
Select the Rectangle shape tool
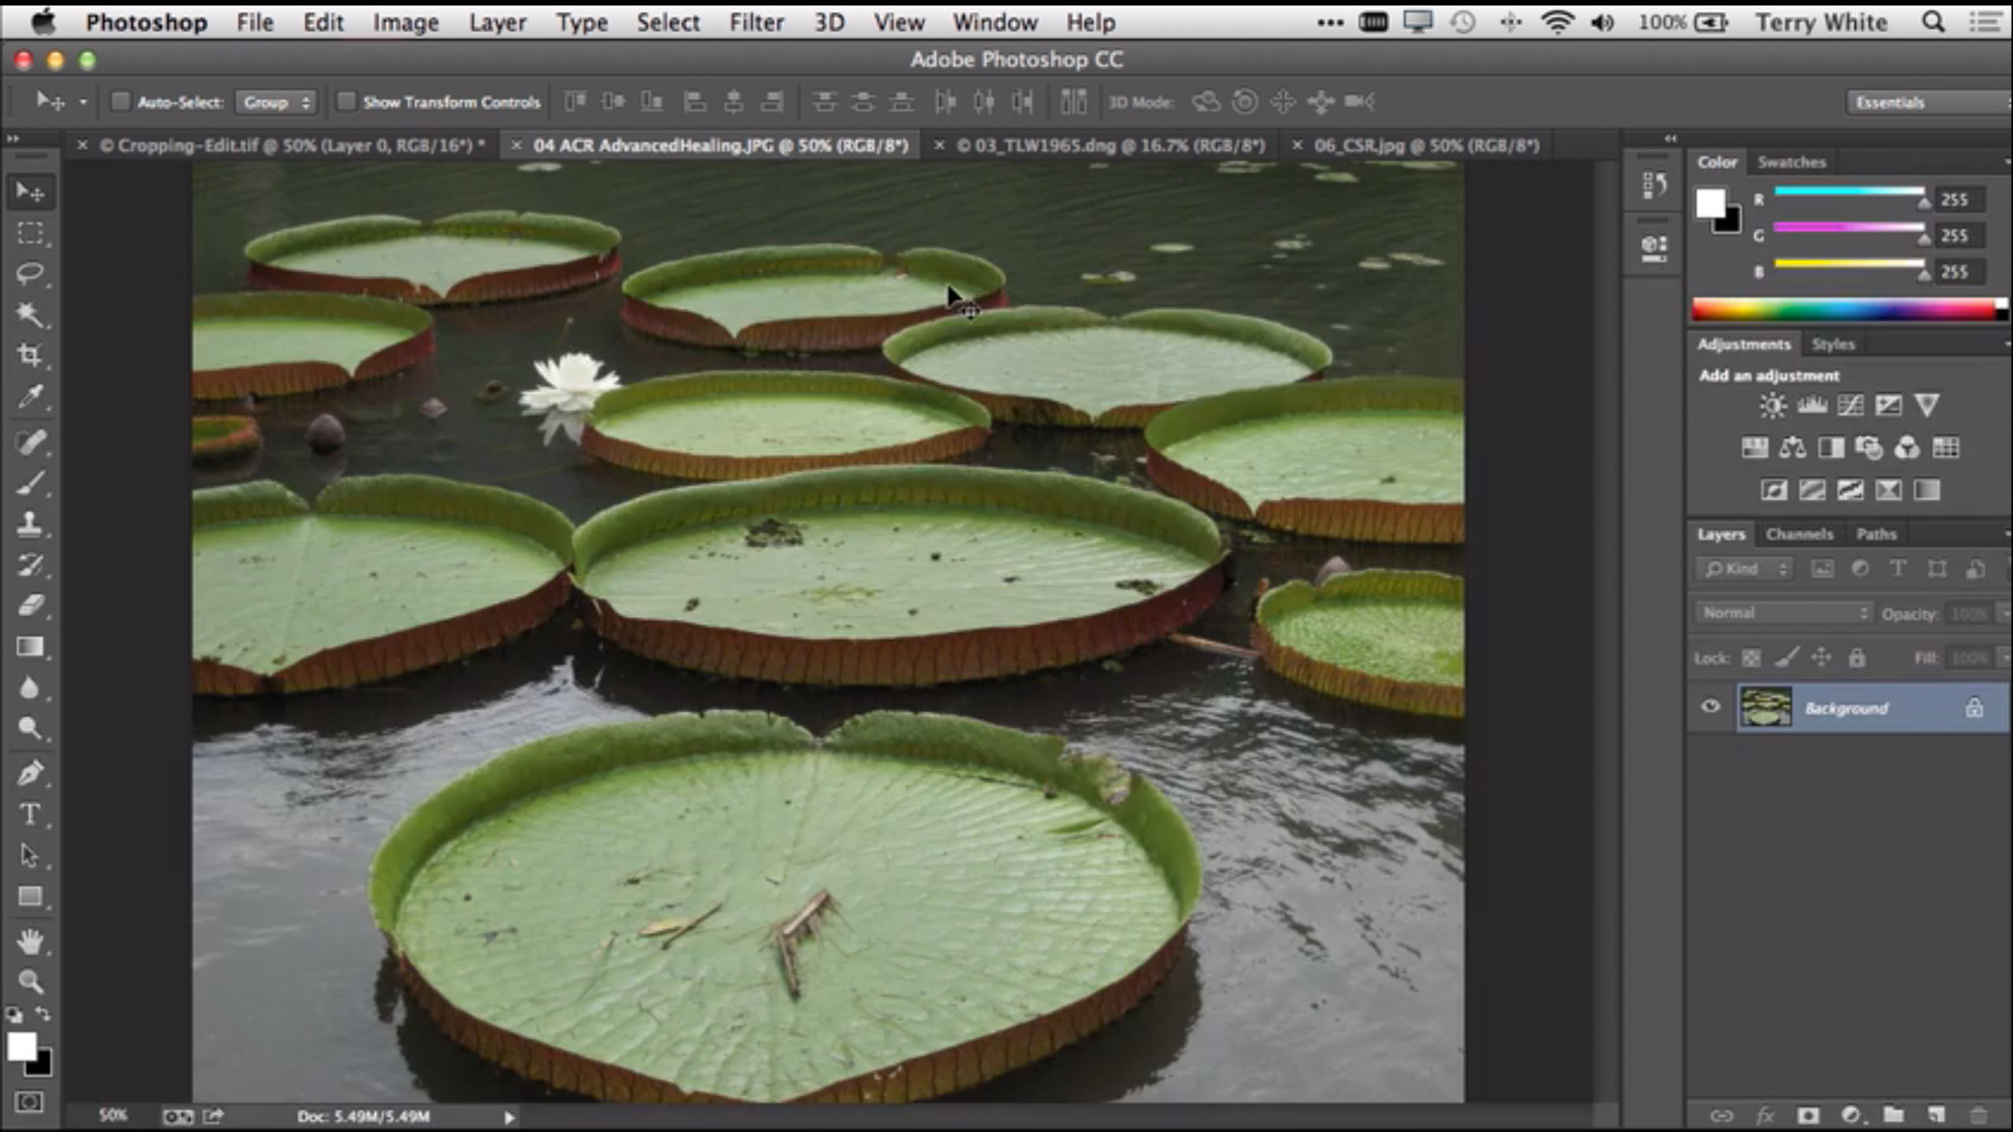click(30, 896)
